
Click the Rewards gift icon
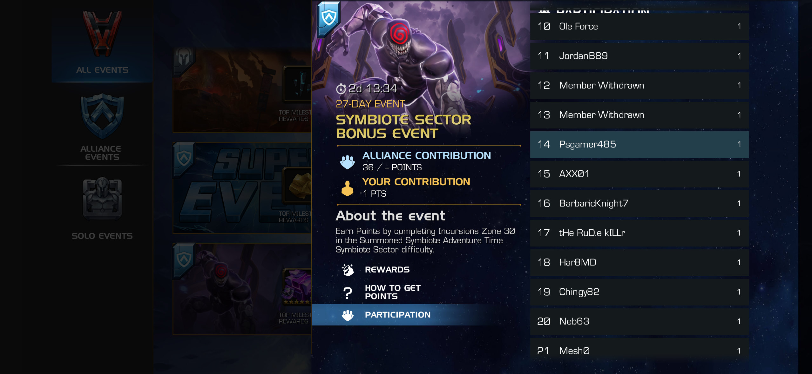pyautogui.click(x=348, y=270)
